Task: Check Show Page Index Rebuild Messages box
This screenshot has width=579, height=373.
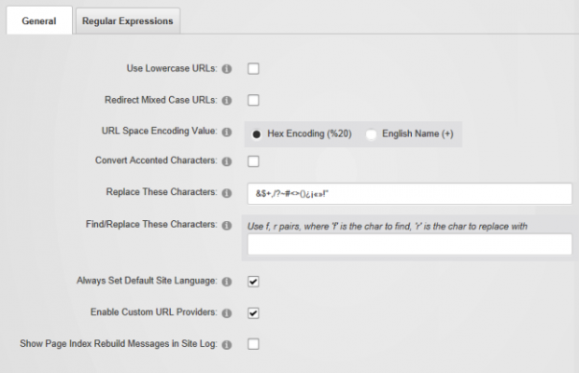Action: 253,344
